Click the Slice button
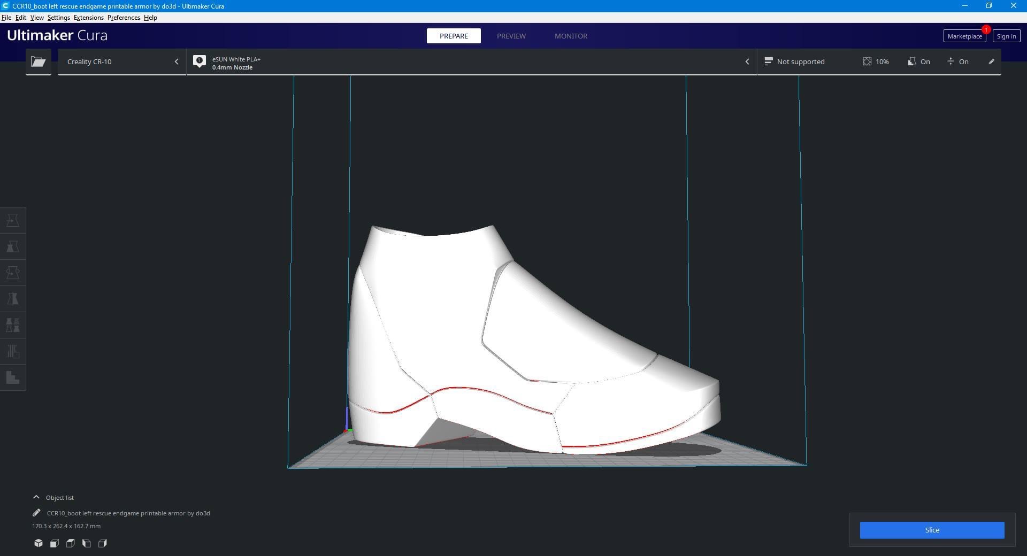 pos(932,530)
